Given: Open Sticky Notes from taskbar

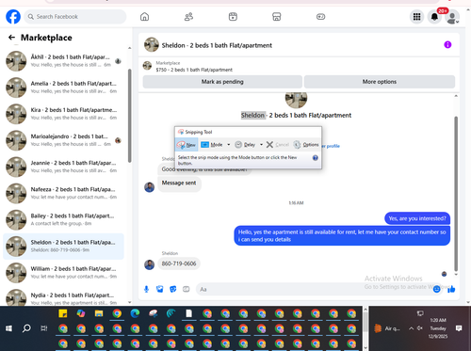Looking at the screenshot, I should (x=63, y=313).
